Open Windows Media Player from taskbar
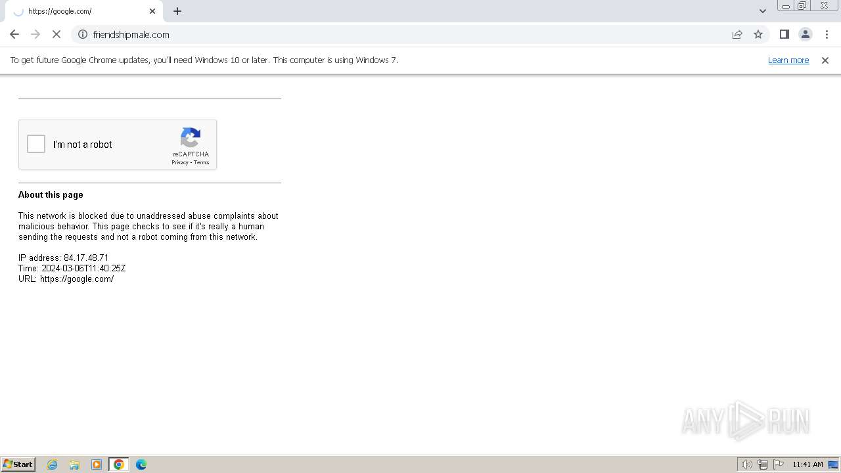The width and height of the screenshot is (841, 473). pos(97,464)
